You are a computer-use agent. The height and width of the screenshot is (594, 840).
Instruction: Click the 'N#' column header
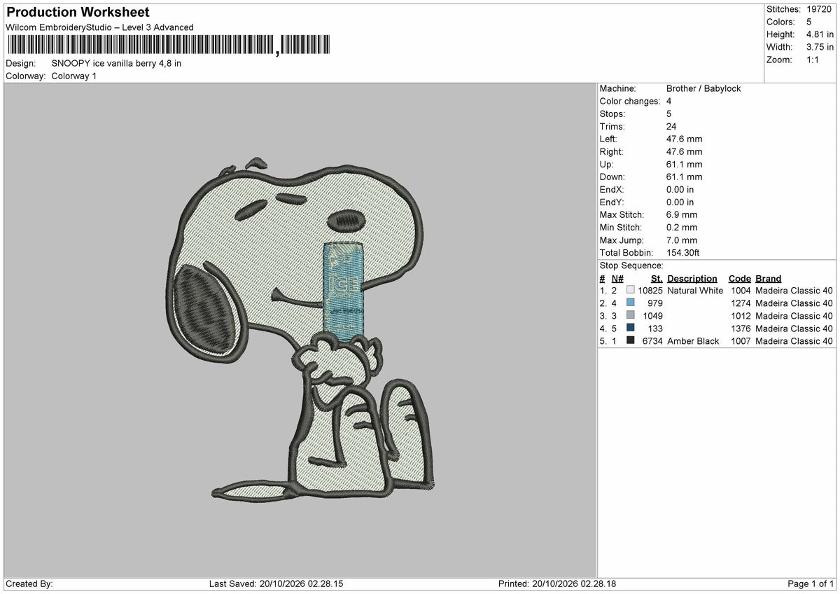click(617, 278)
